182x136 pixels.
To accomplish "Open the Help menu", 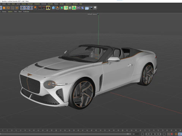I will [80, 4].
